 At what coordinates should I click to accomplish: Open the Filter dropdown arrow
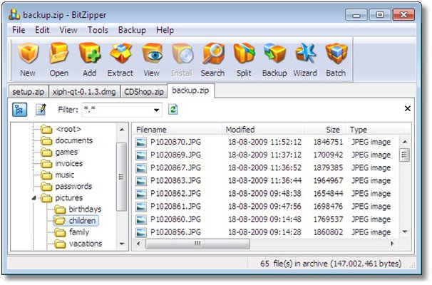(157, 110)
